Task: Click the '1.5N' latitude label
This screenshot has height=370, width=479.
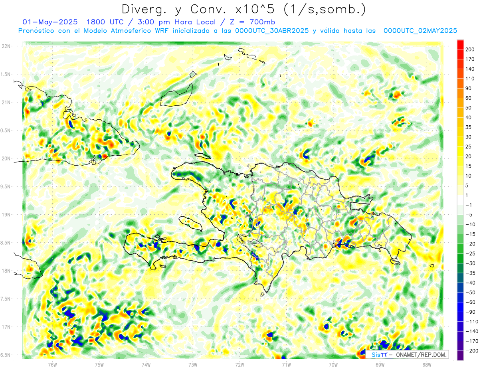Action: tap(6, 74)
